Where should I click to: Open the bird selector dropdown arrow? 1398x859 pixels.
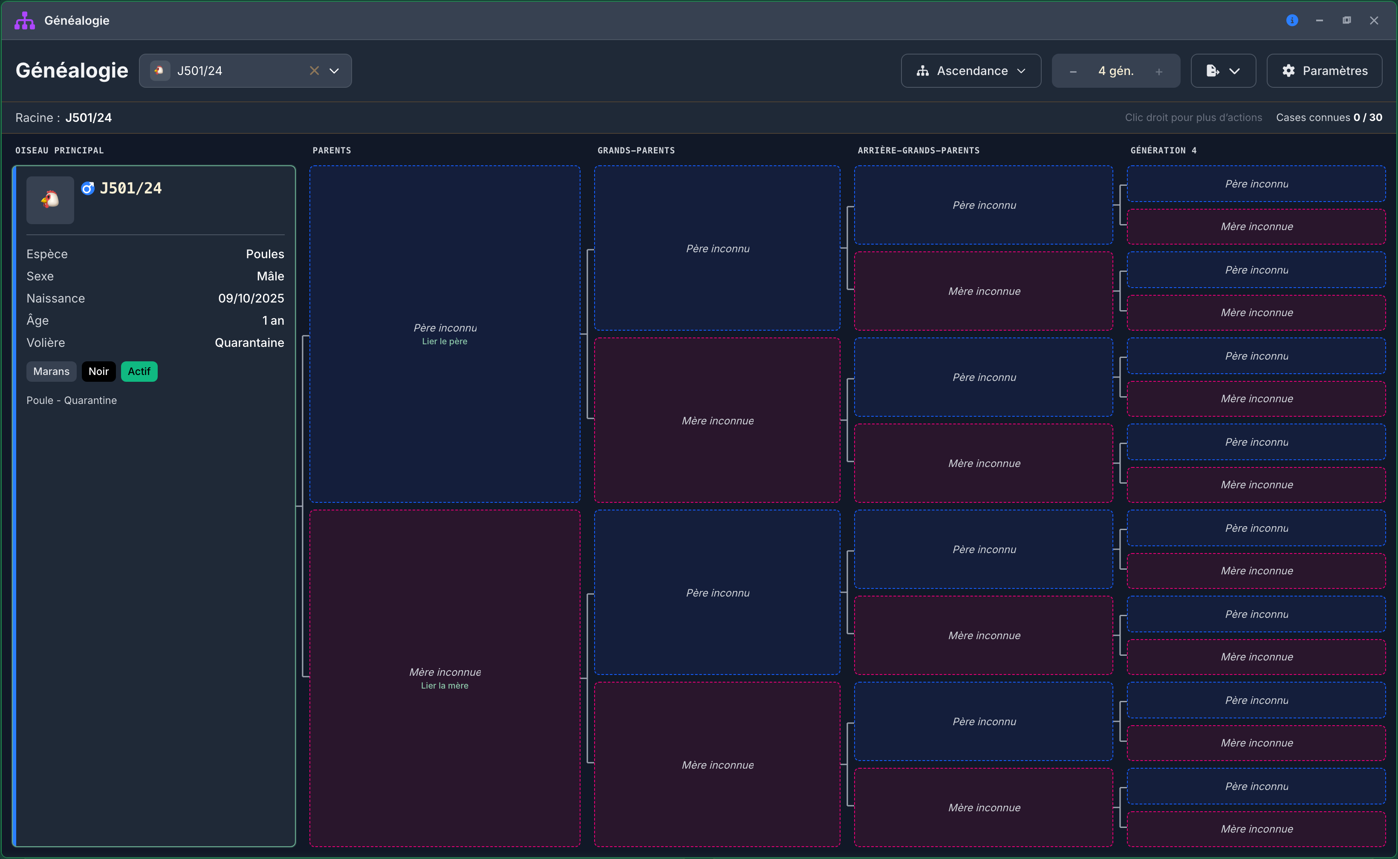(334, 70)
